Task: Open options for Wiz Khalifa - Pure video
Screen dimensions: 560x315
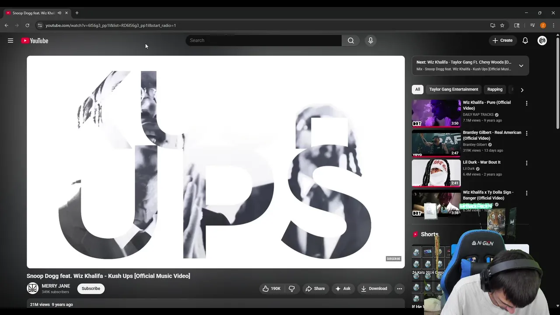Action: click(x=527, y=103)
